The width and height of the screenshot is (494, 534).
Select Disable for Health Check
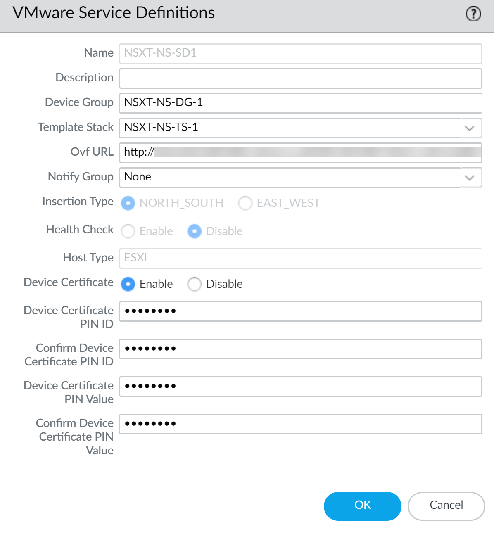click(x=195, y=231)
